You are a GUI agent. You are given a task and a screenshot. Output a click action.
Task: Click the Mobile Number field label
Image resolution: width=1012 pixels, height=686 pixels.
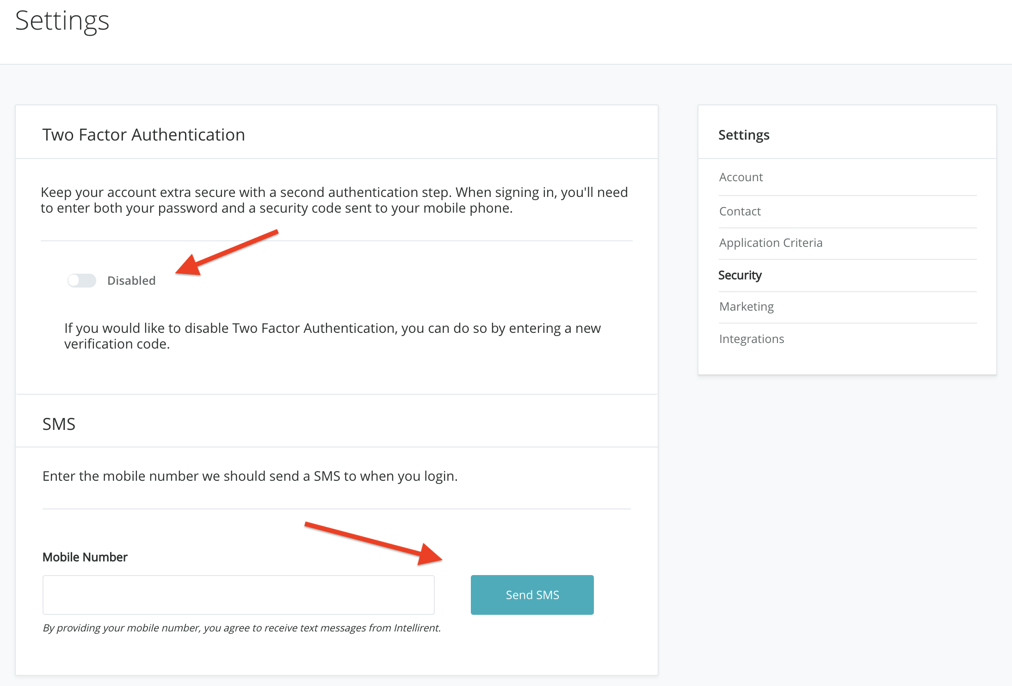[x=85, y=557]
